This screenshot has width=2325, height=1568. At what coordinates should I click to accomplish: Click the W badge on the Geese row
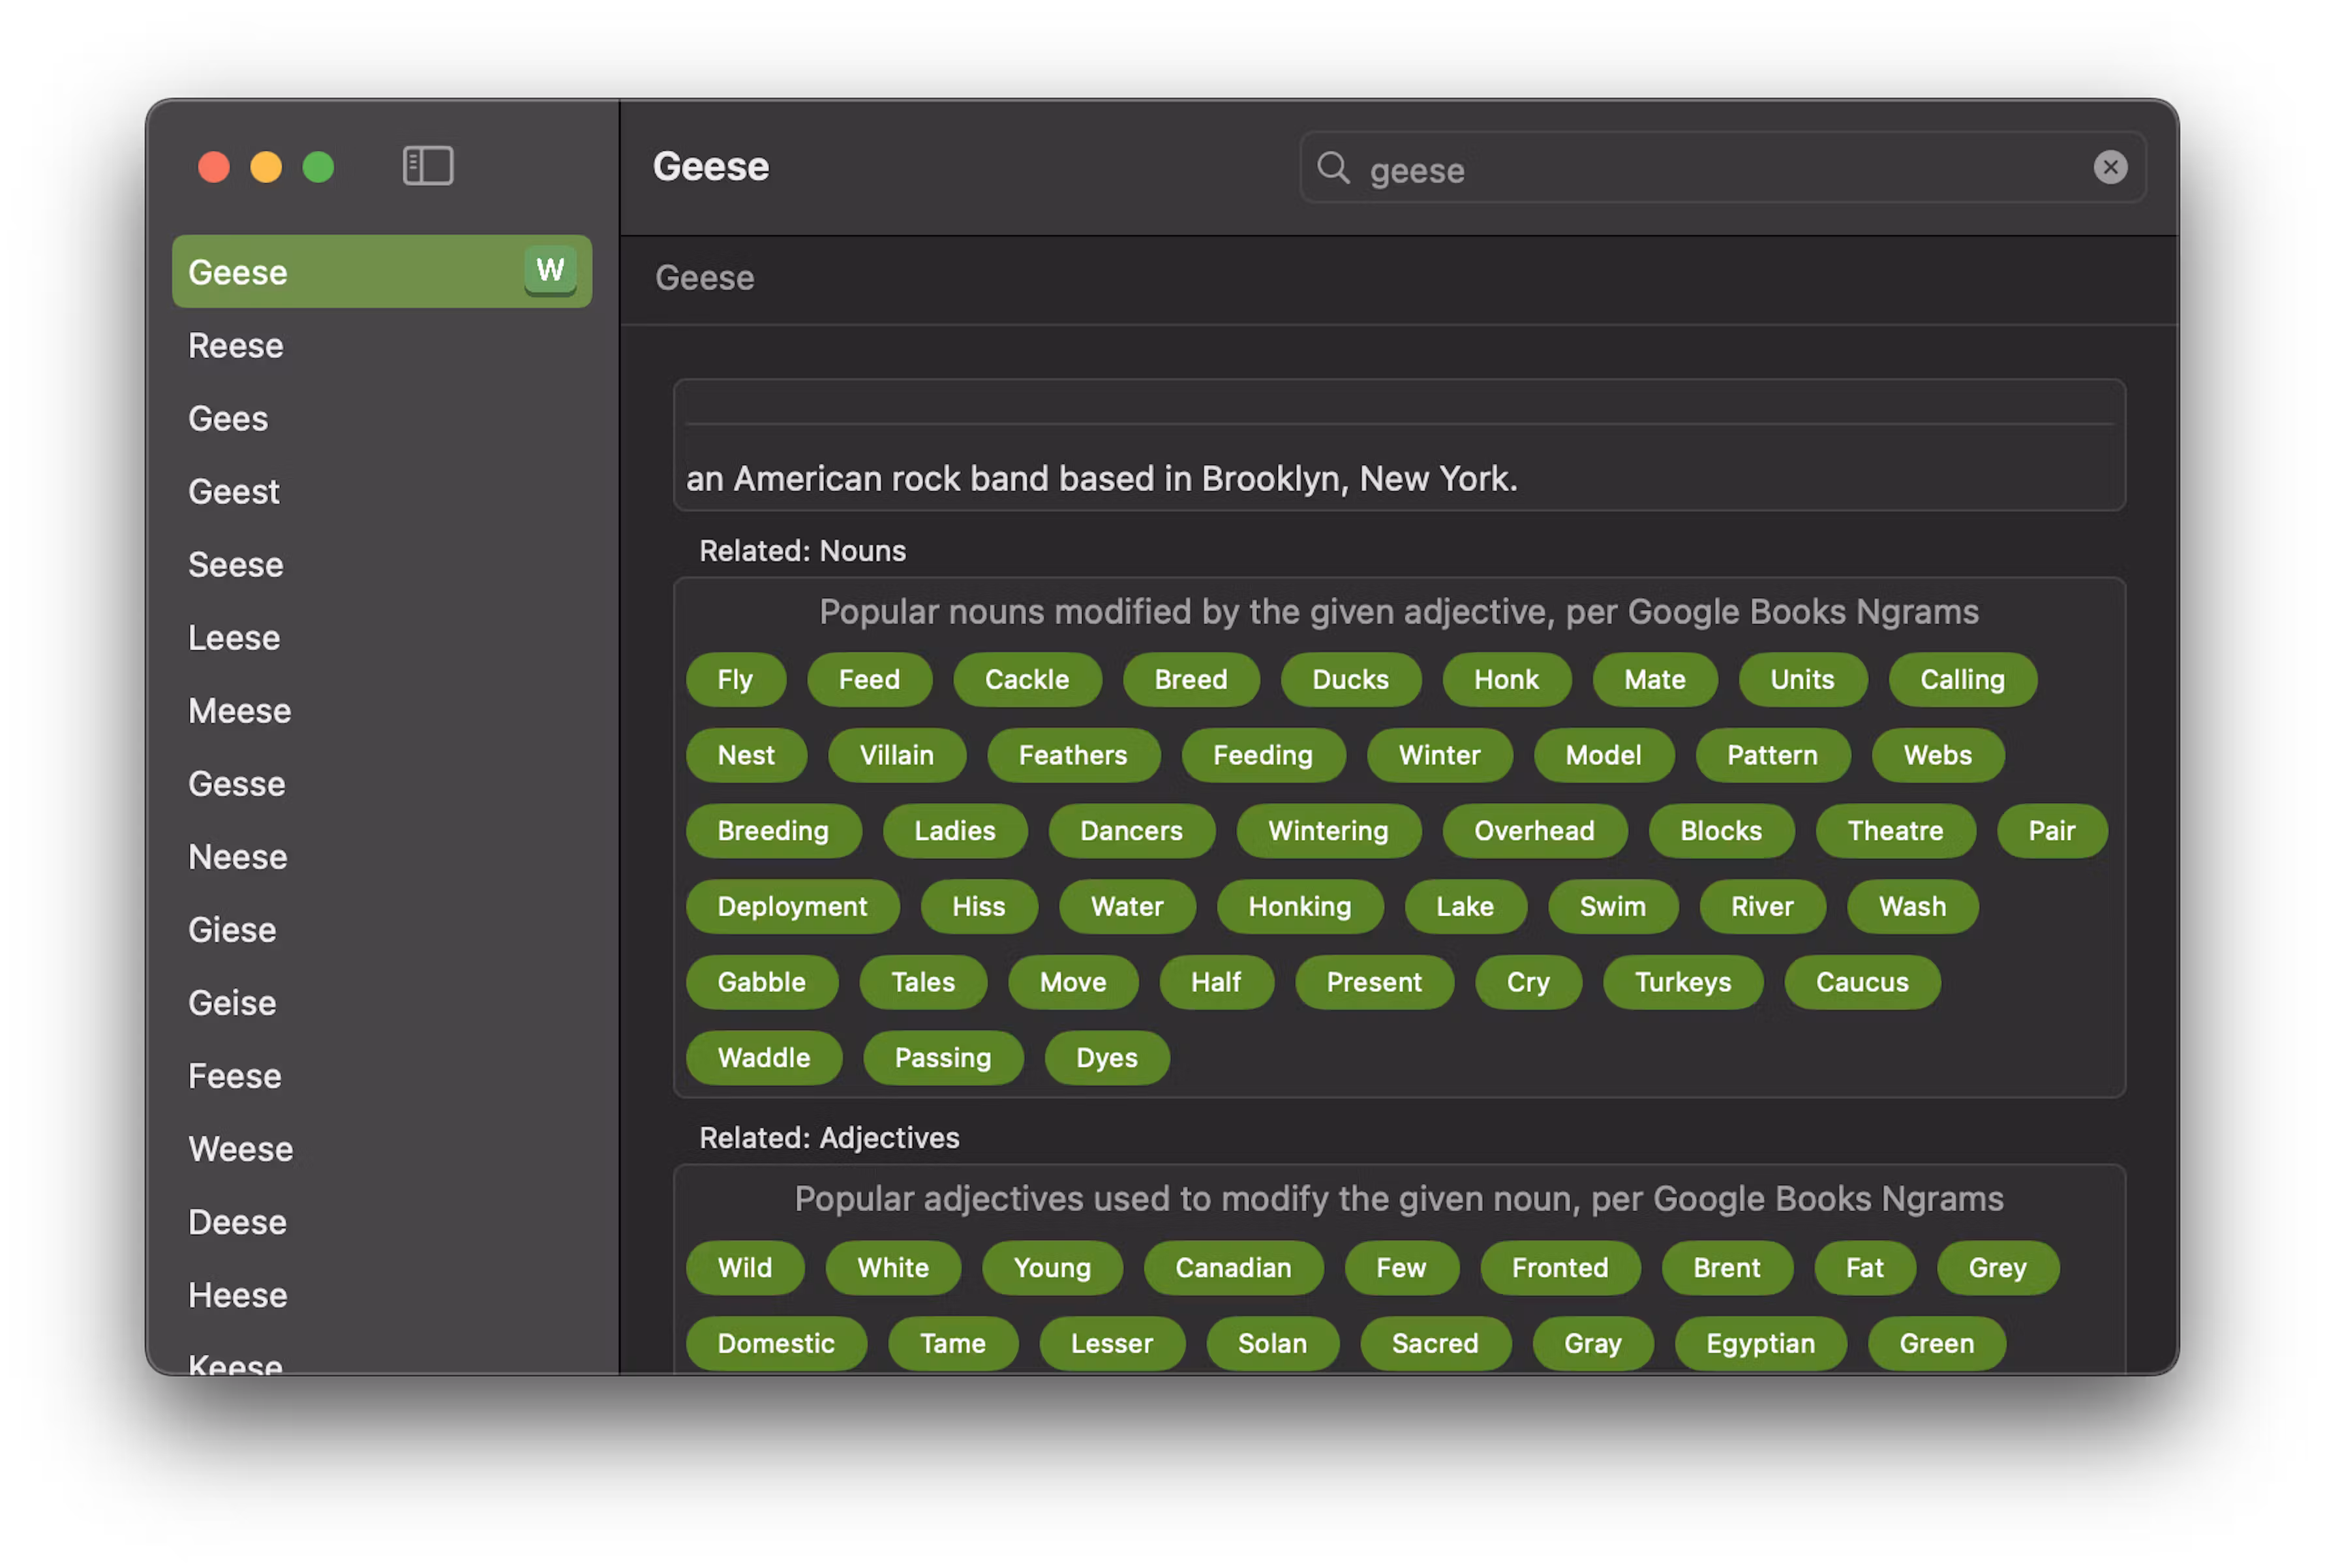click(550, 270)
